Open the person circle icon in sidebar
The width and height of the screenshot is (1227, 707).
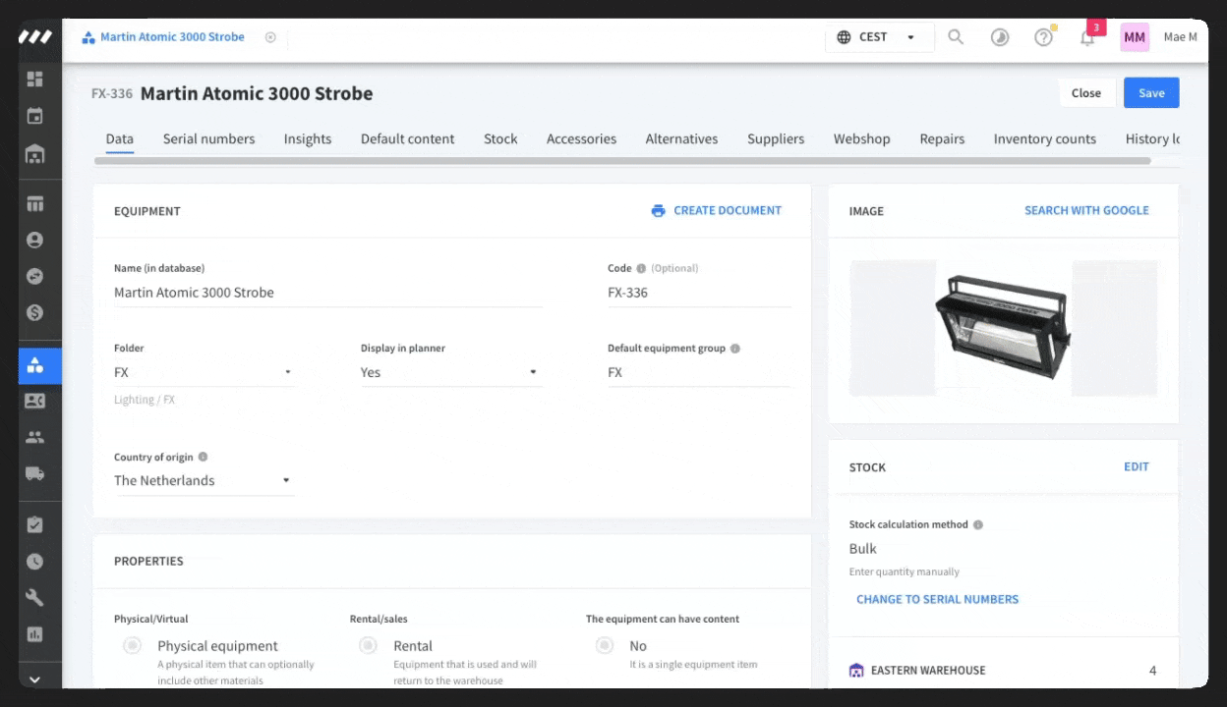(x=35, y=240)
